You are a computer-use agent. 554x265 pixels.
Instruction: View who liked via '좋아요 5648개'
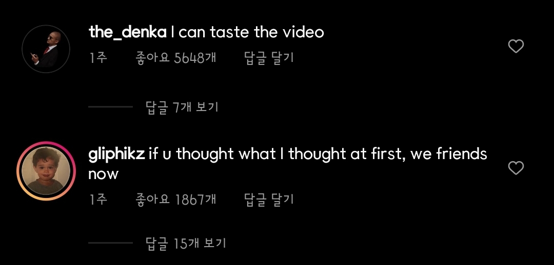tap(175, 58)
